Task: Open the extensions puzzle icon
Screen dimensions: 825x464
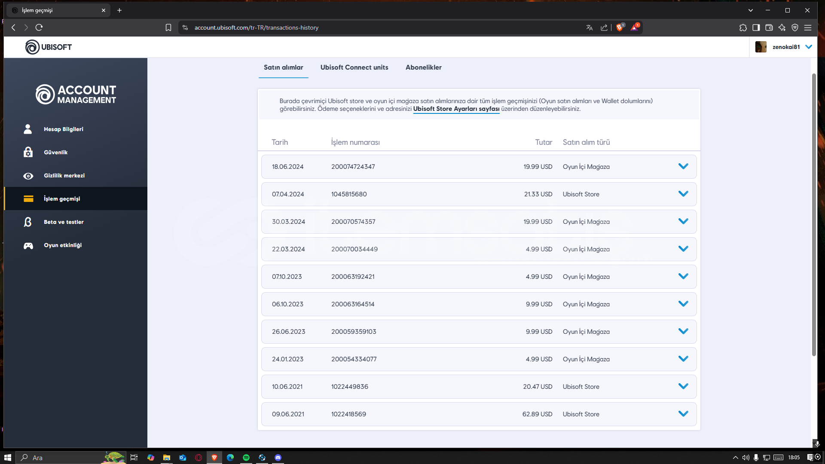Action: [x=743, y=27]
